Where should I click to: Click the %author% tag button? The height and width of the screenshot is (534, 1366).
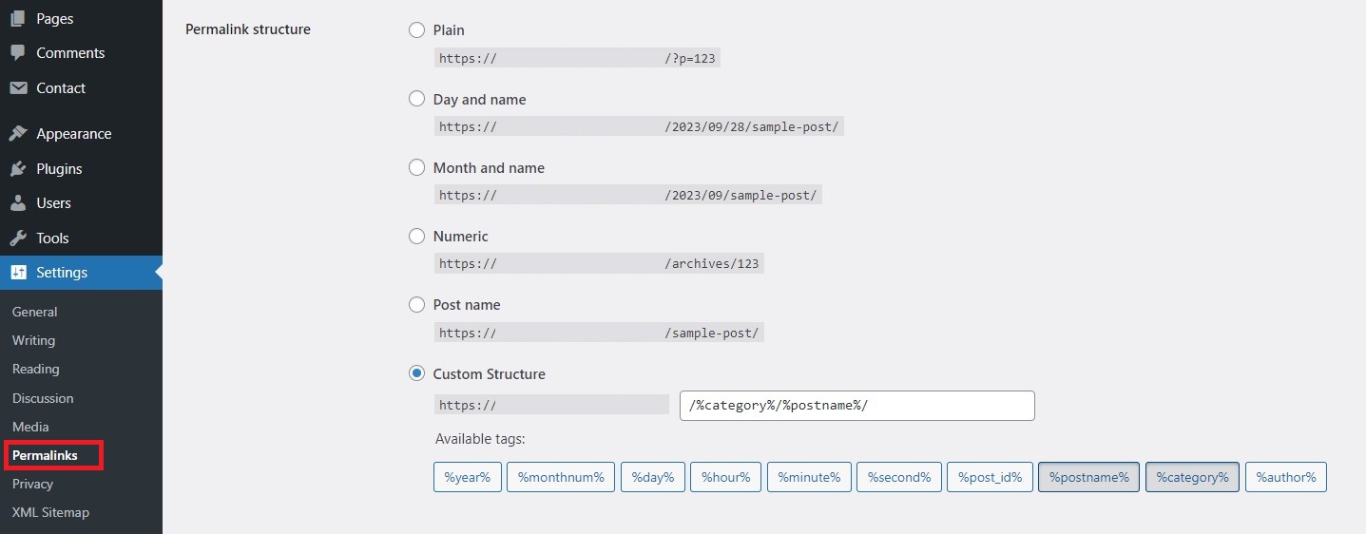[1286, 477]
